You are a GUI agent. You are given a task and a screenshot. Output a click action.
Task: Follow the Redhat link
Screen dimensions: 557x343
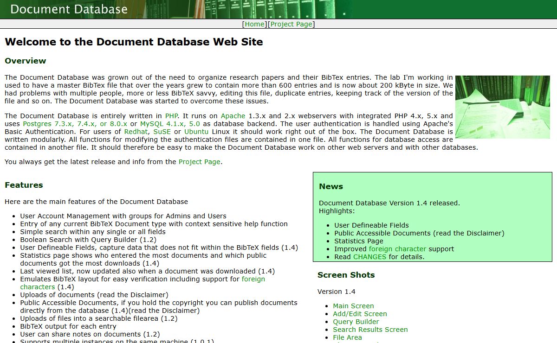136,132
